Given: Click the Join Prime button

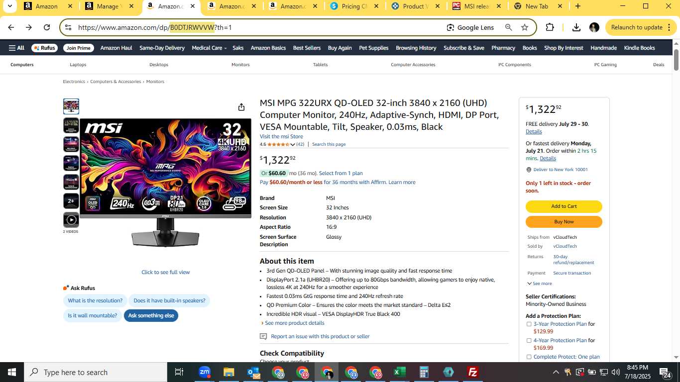Looking at the screenshot, I should [79, 48].
